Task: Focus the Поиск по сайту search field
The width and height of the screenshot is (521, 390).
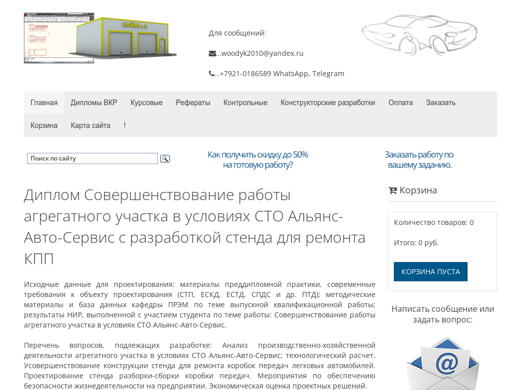Action: (x=93, y=158)
